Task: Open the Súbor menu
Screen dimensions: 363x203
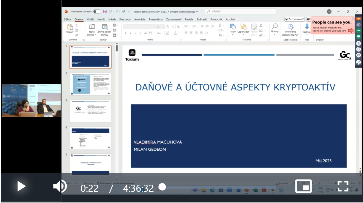Action: [67, 19]
